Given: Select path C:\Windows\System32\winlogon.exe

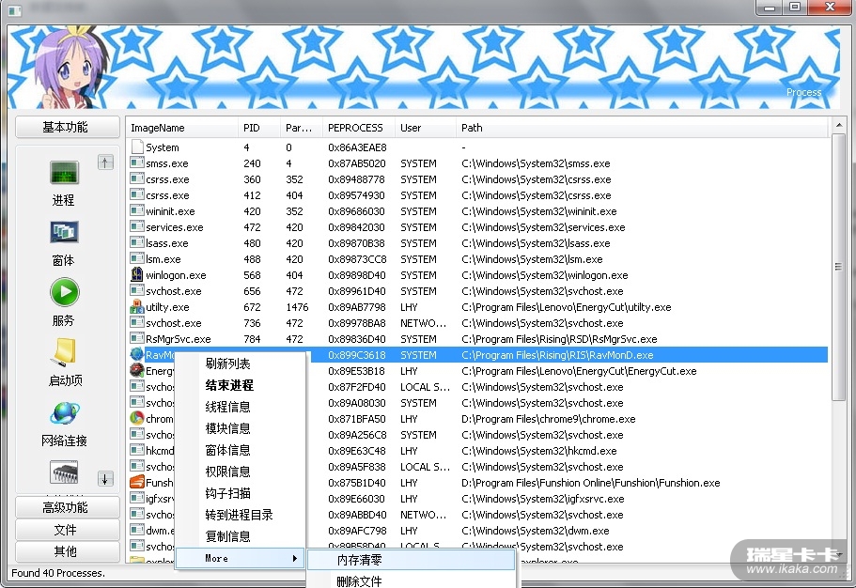Looking at the screenshot, I should pyautogui.click(x=544, y=275).
